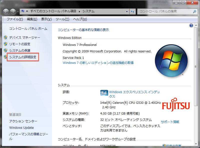Minimize the System window
The width and height of the screenshot is (200, 148).
176,2
